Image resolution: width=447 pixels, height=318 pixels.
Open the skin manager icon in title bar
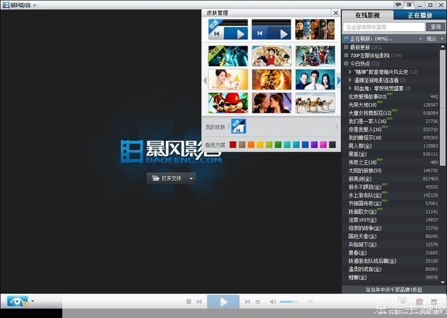[408, 5]
